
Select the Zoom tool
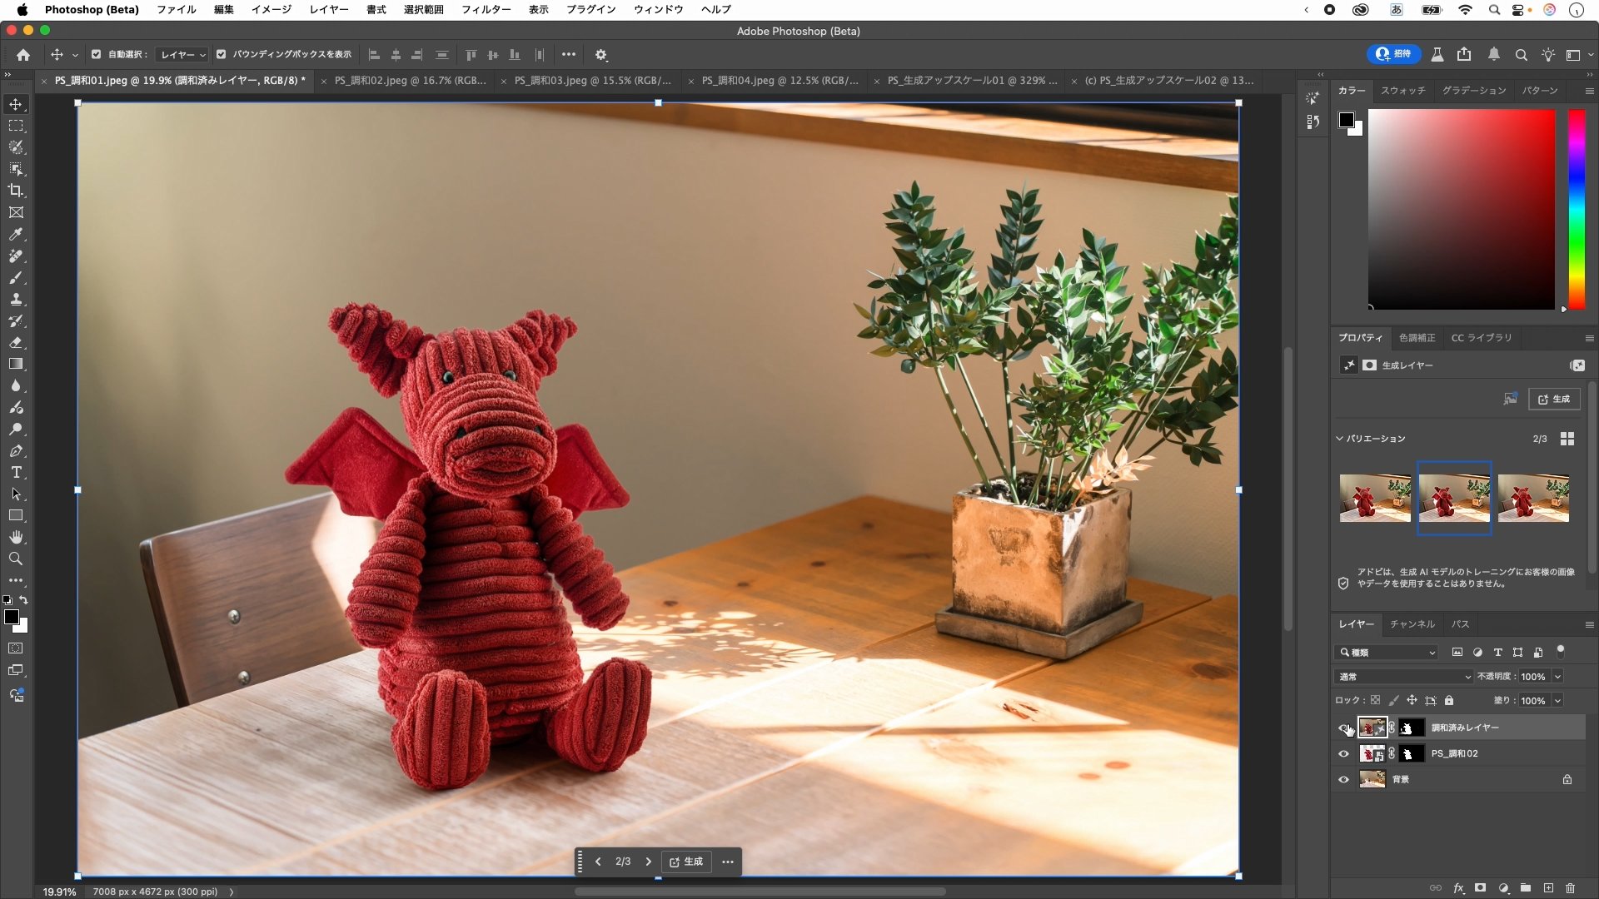(16, 559)
